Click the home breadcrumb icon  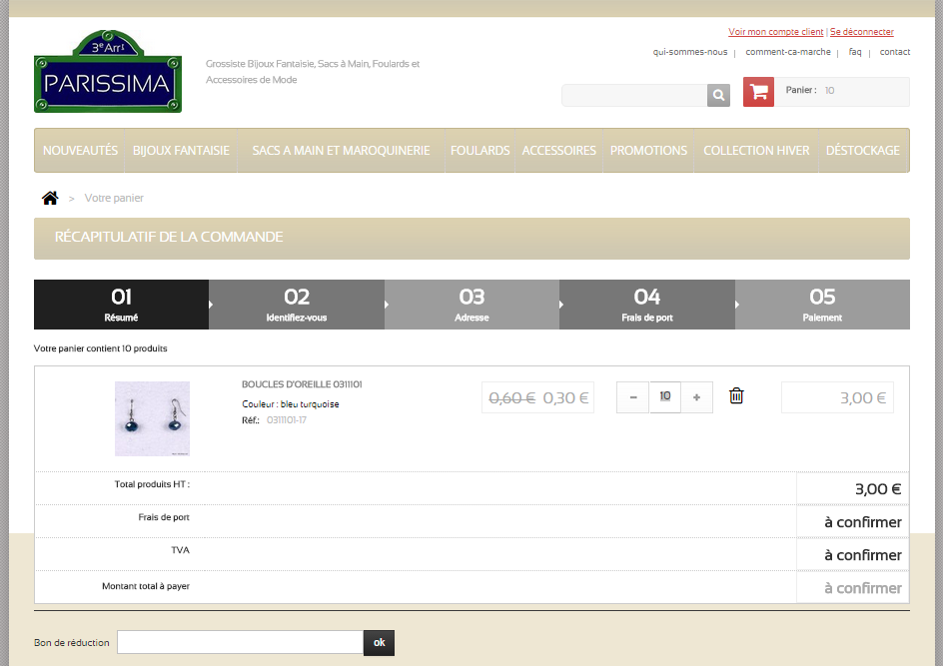point(50,198)
